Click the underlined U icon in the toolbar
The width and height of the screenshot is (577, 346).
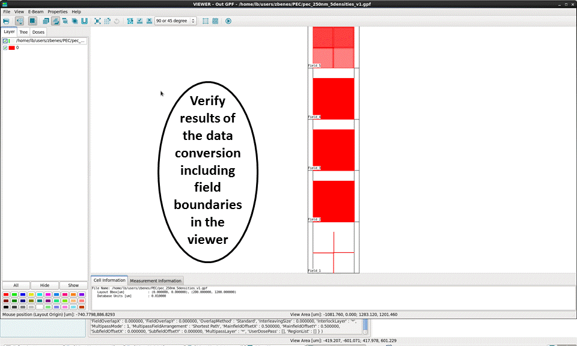tap(84, 21)
